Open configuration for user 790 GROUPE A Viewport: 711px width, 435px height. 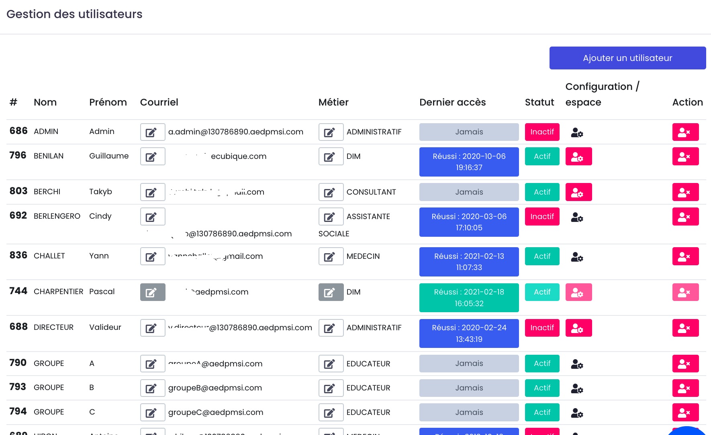[x=577, y=364]
